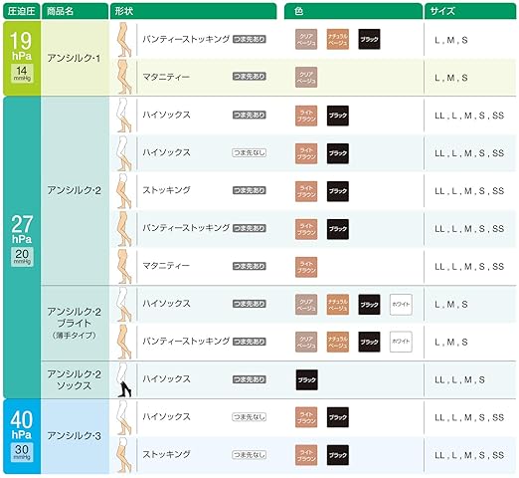Pick クリアベージュ swatch in アンシルク·1 マタニティー row
Screen dimensions: 519x478
(306, 77)
